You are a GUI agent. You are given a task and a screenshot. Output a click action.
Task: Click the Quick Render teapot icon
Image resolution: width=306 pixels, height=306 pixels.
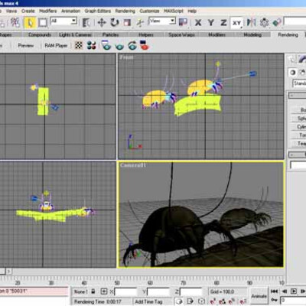coord(119,46)
